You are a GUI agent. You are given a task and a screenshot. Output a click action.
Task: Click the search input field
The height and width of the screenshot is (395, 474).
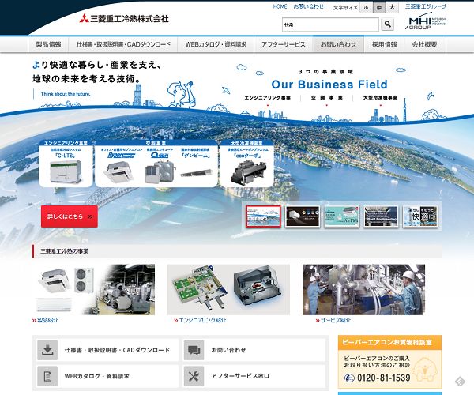(x=330, y=24)
